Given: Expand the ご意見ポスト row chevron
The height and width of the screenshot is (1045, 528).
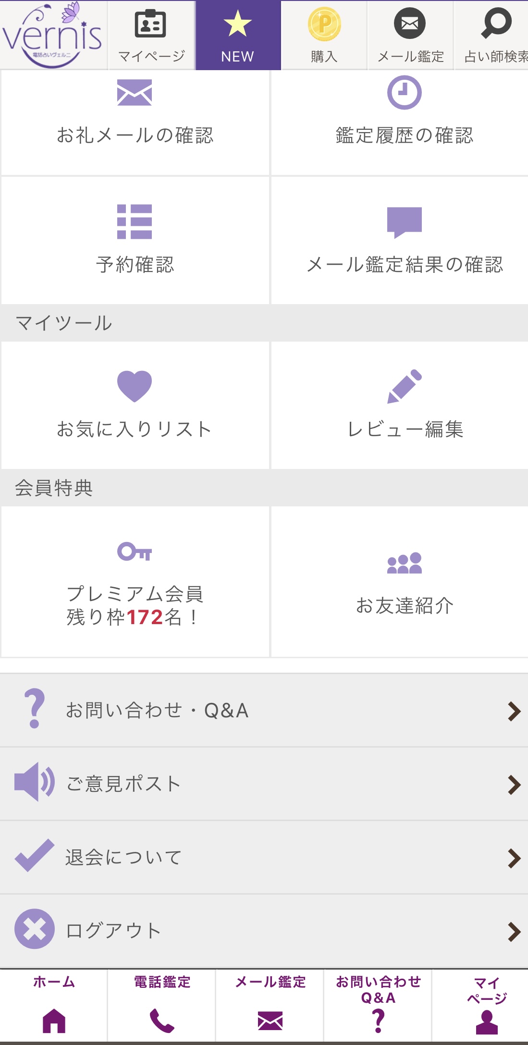Looking at the screenshot, I should point(514,785).
